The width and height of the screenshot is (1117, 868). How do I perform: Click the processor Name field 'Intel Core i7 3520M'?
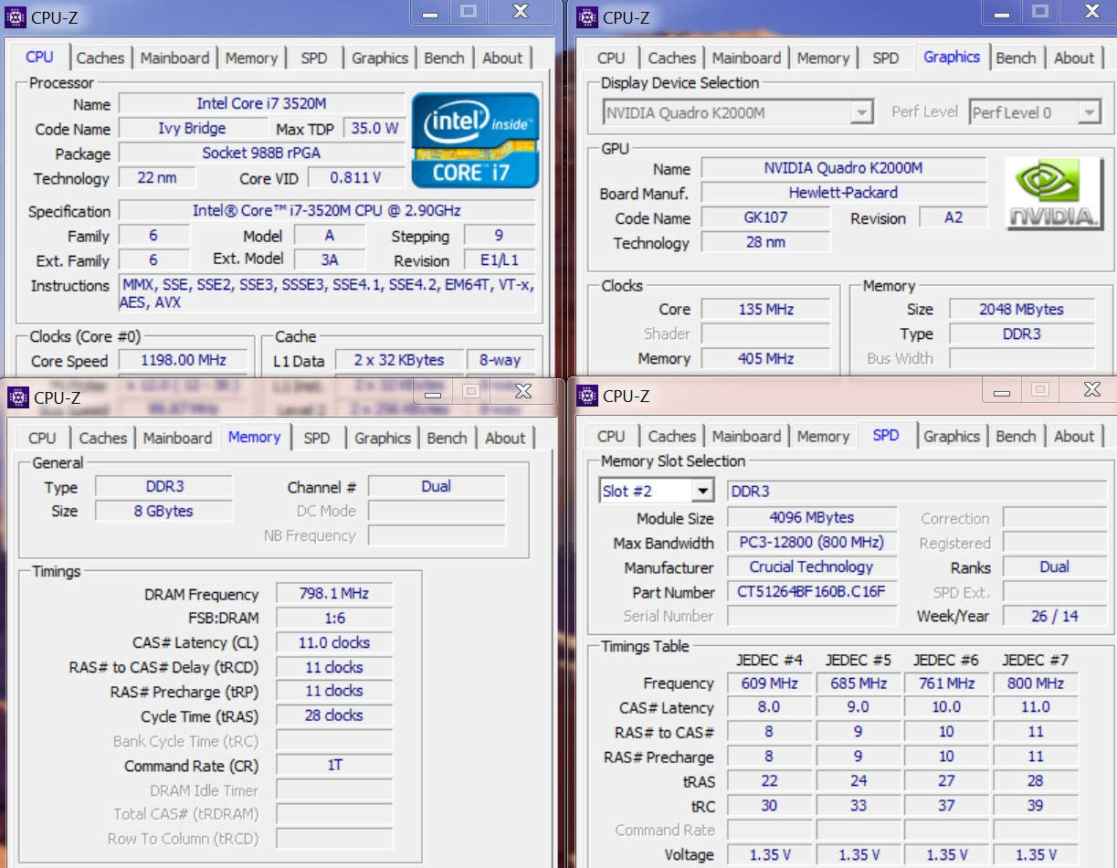[x=261, y=103]
